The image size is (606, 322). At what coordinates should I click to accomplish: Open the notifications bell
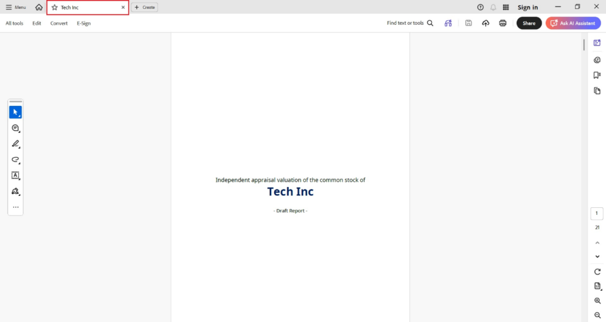coord(493,7)
